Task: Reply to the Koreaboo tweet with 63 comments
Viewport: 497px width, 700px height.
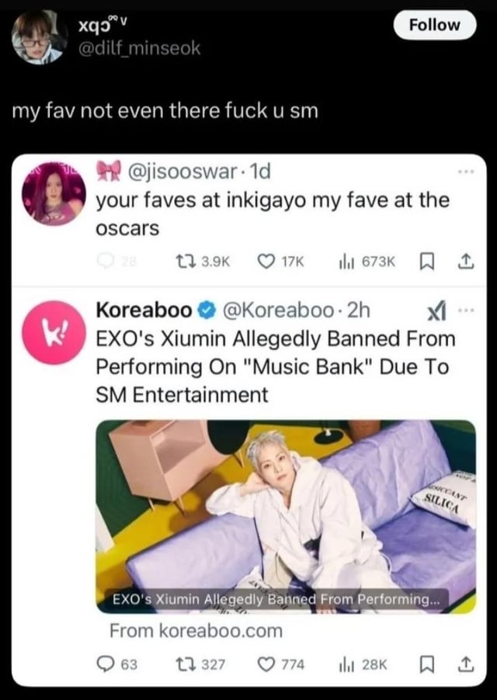Action: point(117,665)
